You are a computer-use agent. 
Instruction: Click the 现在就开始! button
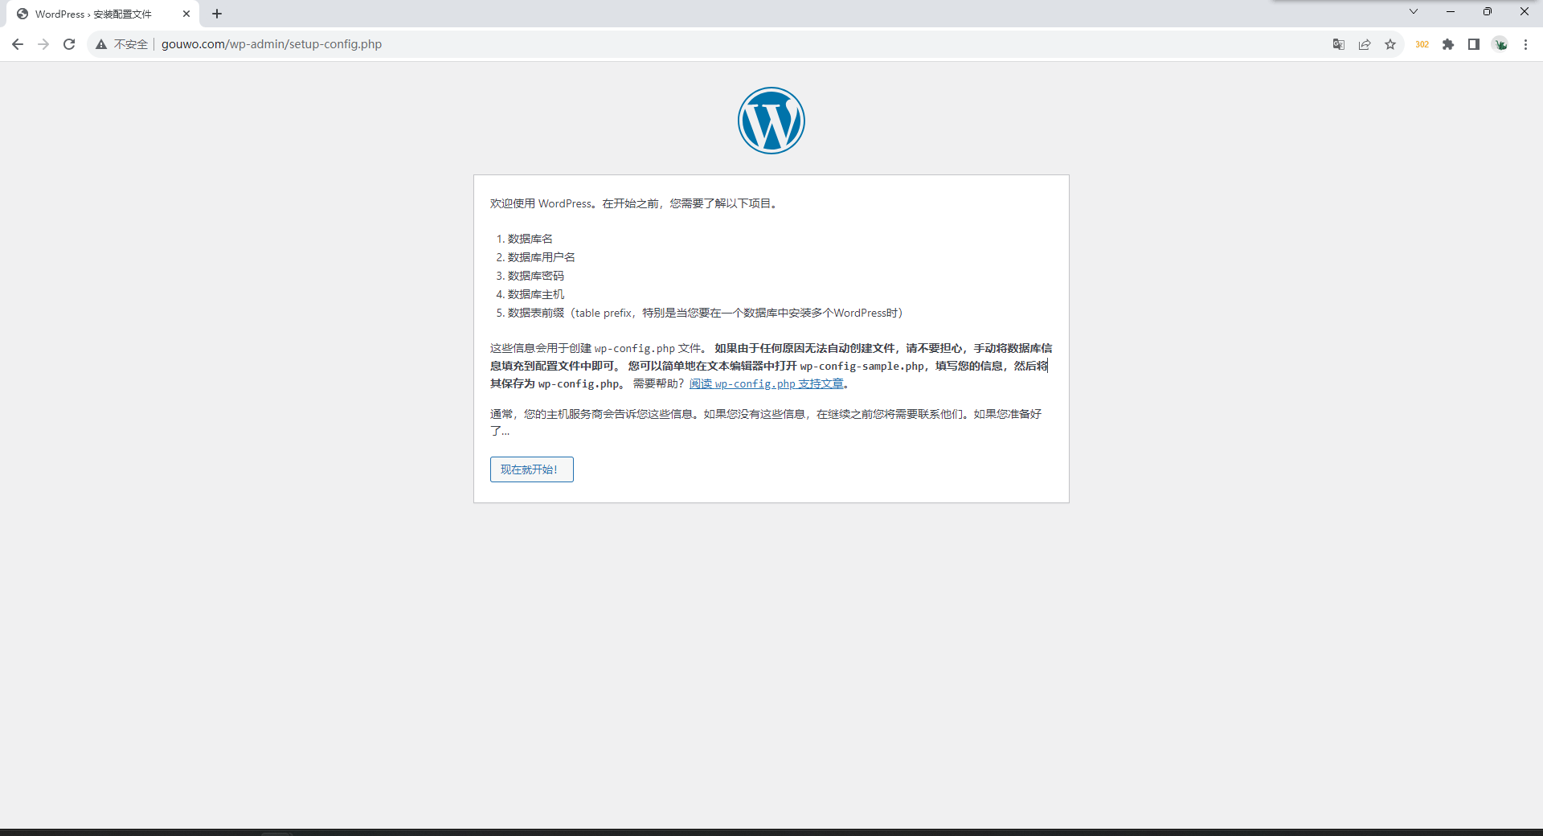532,469
